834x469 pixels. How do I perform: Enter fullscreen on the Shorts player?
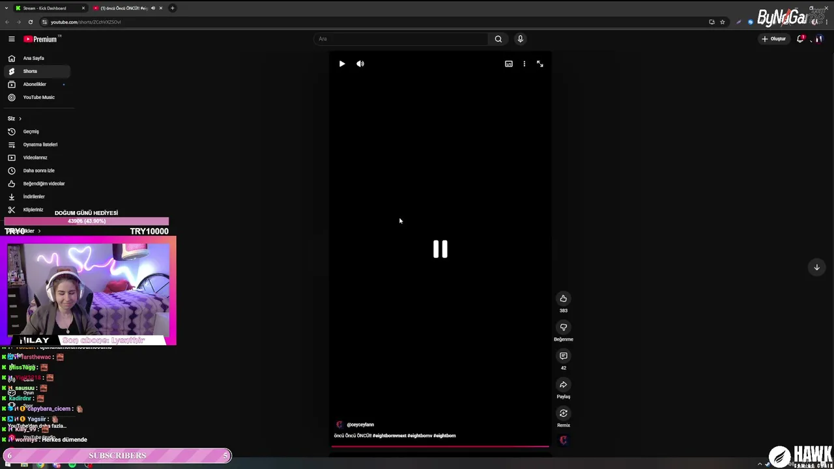(x=540, y=64)
